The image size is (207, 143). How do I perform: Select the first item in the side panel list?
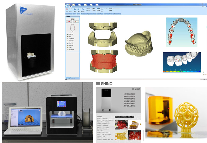[70, 34]
